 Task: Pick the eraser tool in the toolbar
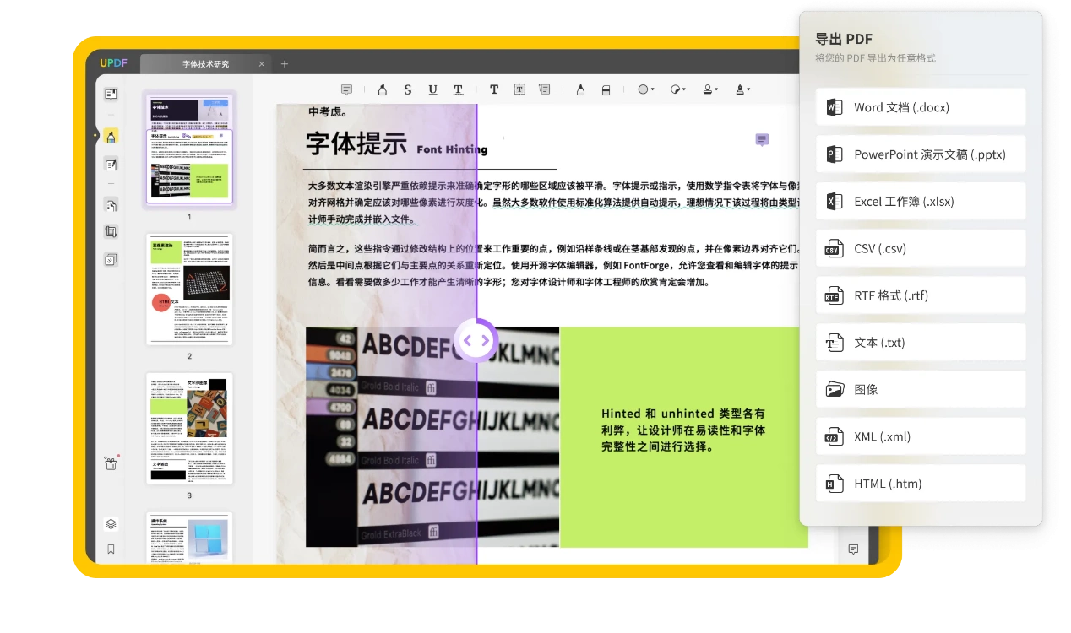coord(606,89)
